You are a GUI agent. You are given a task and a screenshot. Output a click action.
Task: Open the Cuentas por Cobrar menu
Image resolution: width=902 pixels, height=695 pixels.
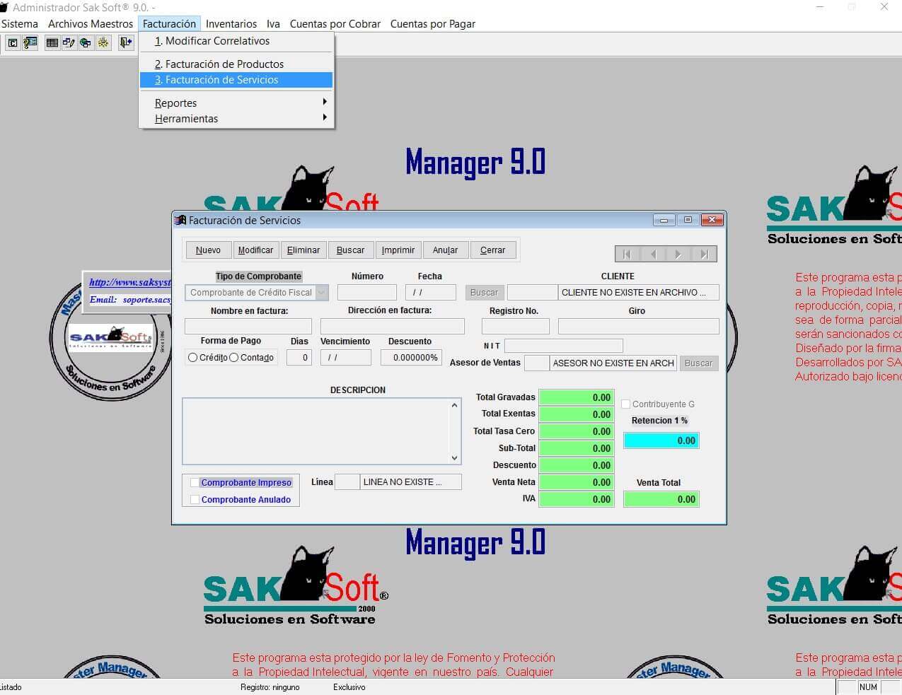(x=335, y=23)
